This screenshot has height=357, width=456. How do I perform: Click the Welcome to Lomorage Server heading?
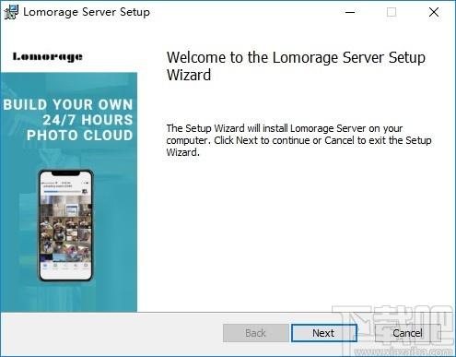coord(296,66)
